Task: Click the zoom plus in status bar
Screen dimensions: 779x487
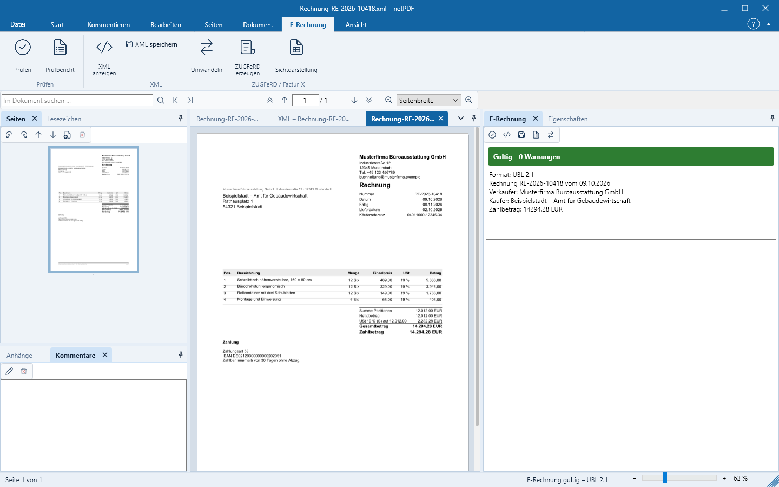Action: pyautogui.click(x=724, y=478)
